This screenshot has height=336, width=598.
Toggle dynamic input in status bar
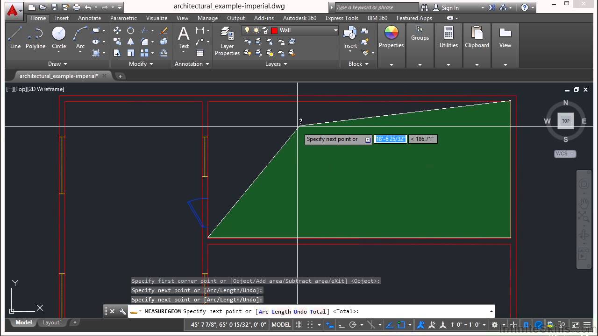(x=329, y=325)
